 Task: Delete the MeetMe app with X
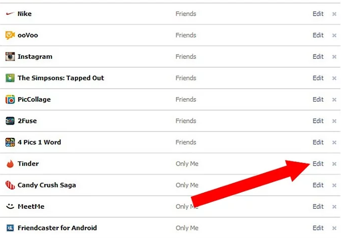[334, 207]
